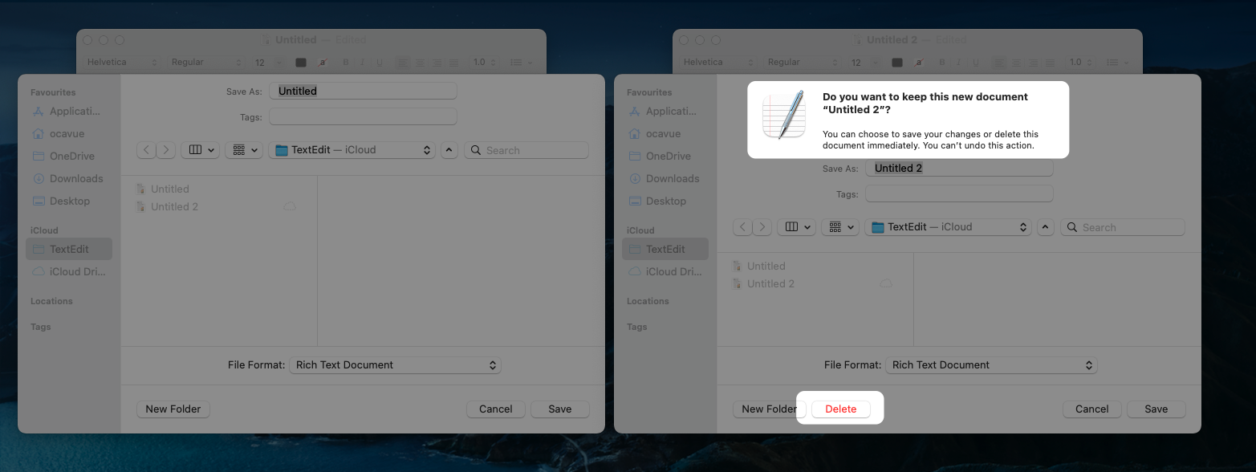
Task: Click Cancel in the Untitled dialog
Action: tap(496, 409)
